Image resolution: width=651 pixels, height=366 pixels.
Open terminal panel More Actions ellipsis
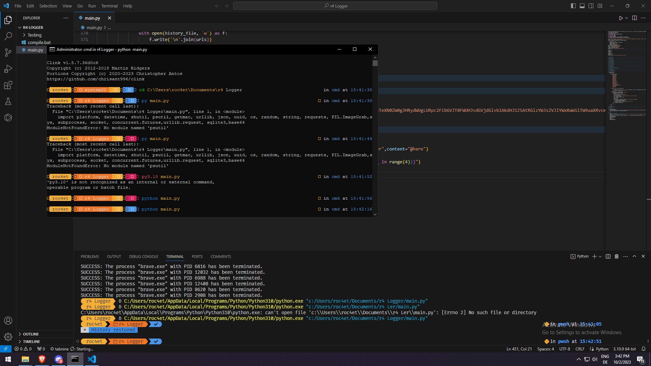pos(626,257)
